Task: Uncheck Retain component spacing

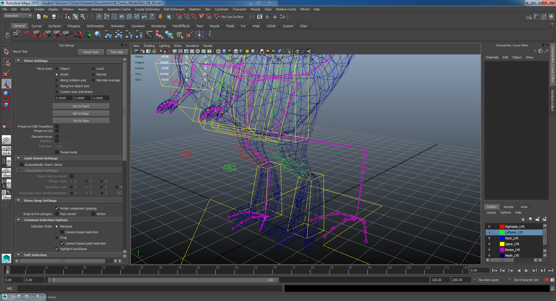Action: [x=57, y=208]
